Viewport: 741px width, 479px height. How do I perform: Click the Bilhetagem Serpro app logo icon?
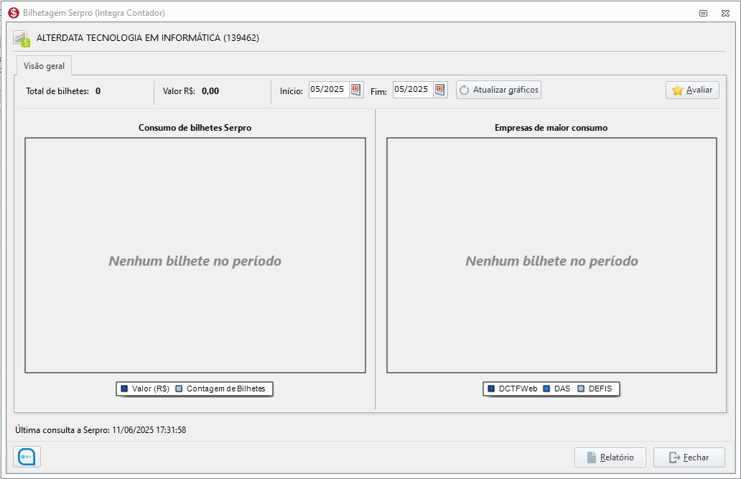tap(14, 13)
